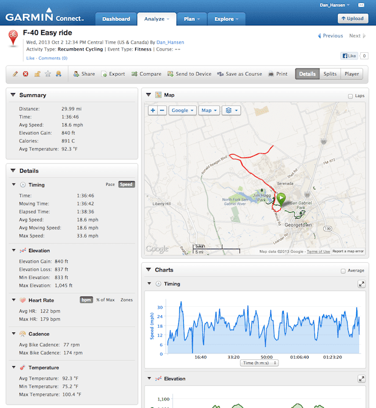Expand the Elevation chart to fullscreen

(361, 378)
